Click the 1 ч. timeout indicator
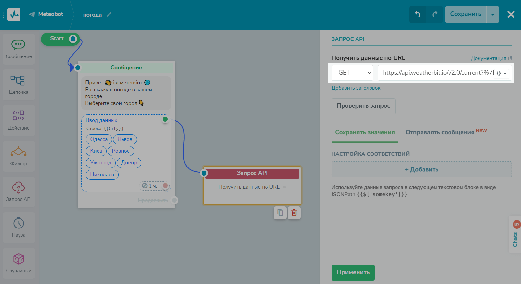Viewport: 521px width, 284px height. (x=150, y=186)
